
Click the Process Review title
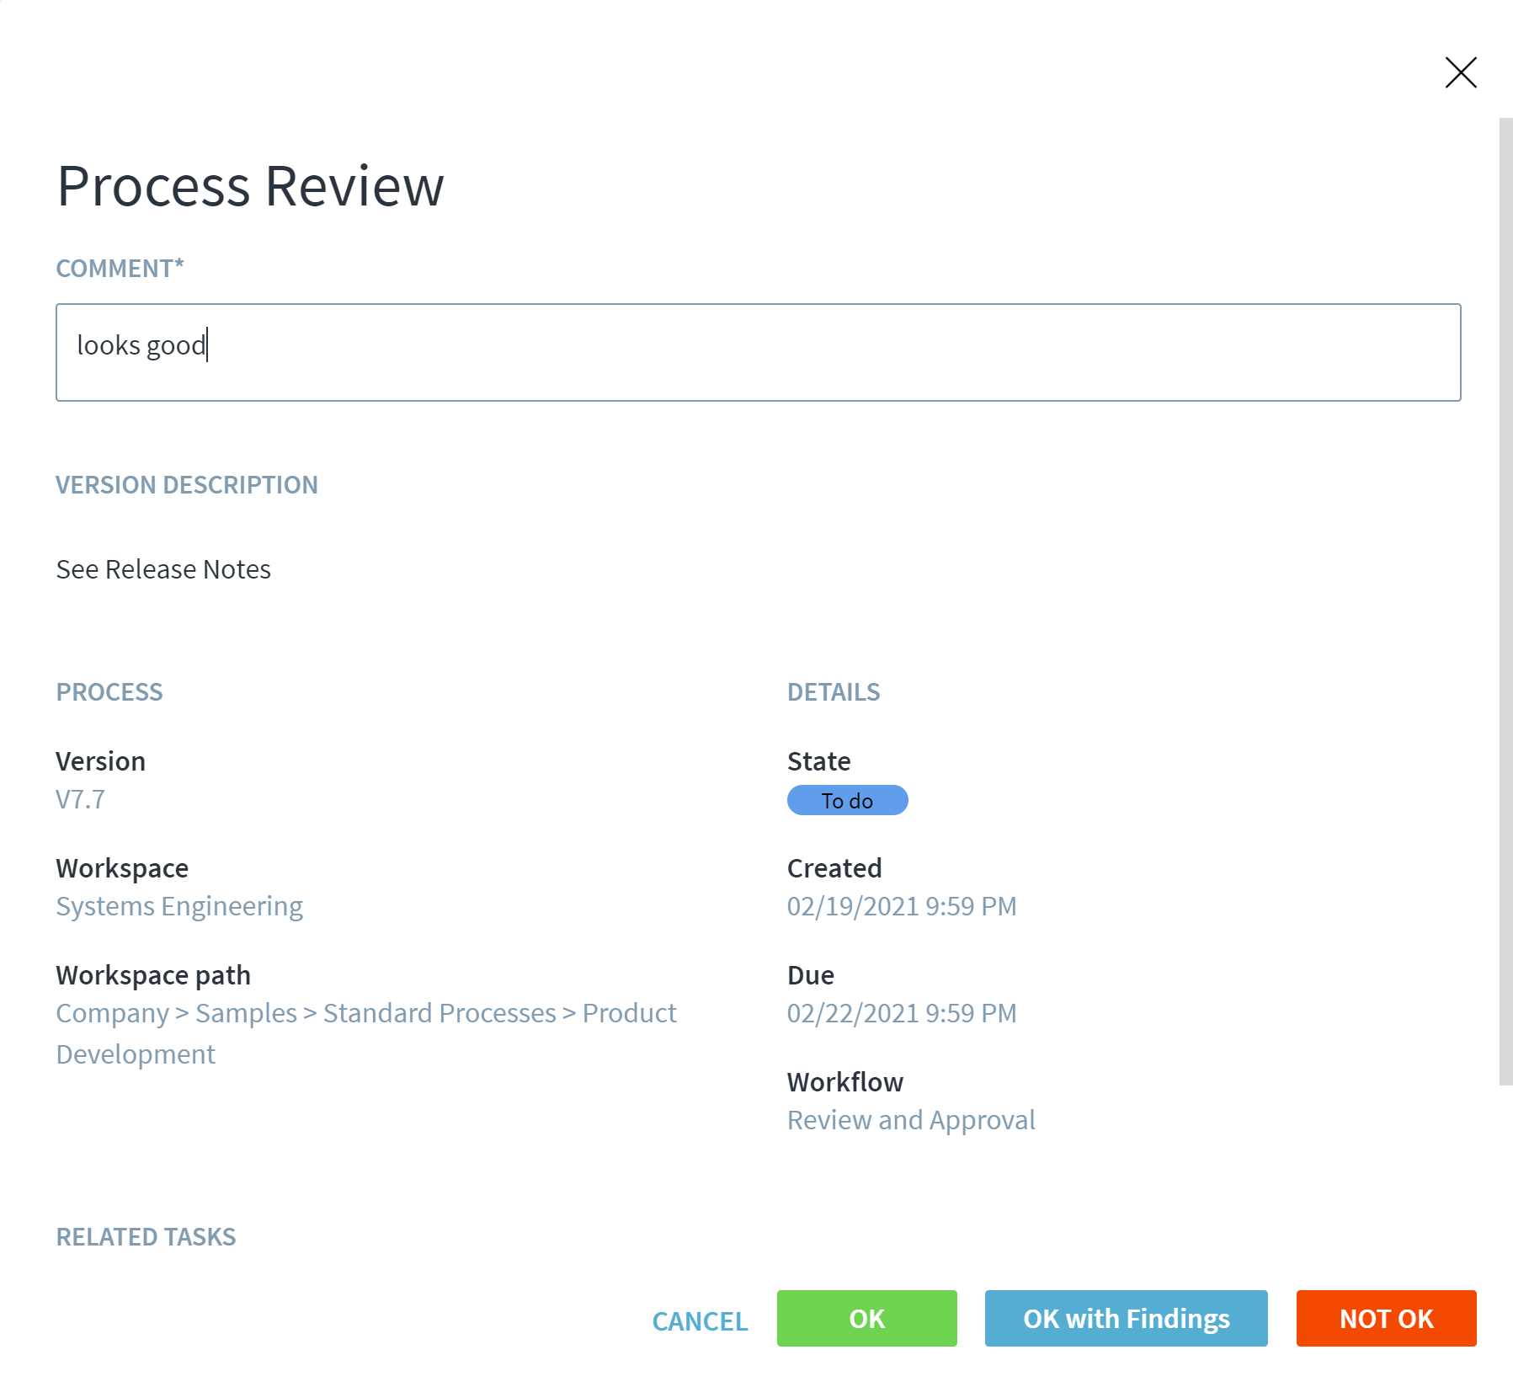click(x=250, y=186)
